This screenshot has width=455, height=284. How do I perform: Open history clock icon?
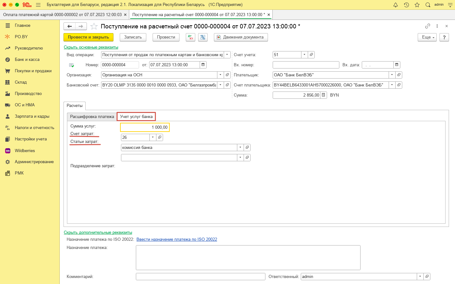point(406,5)
